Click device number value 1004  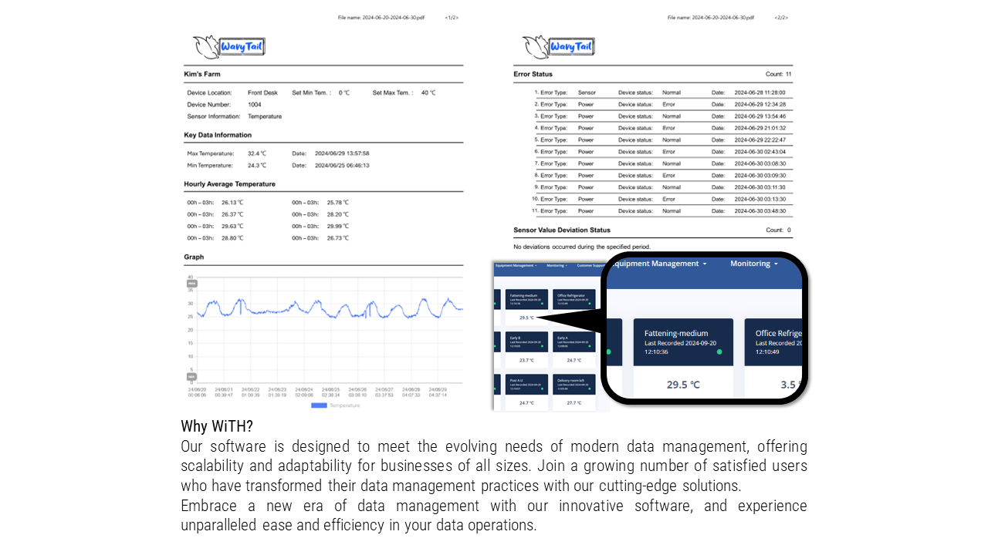[x=255, y=105]
